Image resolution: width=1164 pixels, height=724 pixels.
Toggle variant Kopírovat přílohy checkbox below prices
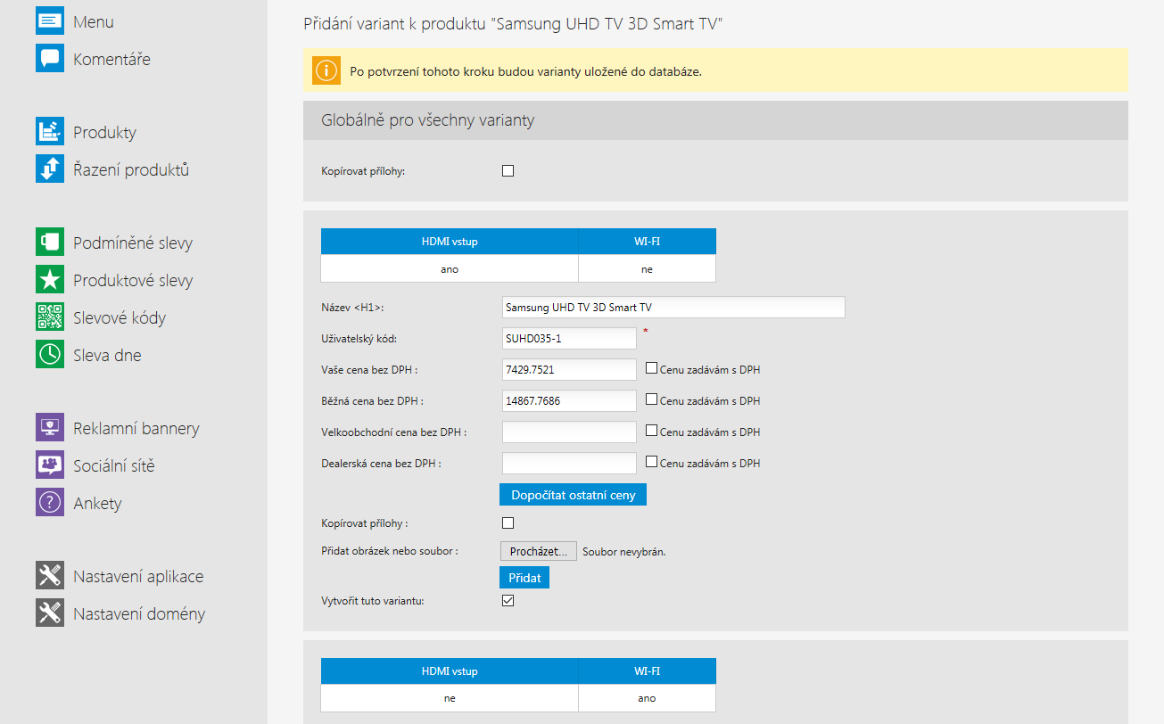(x=508, y=523)
